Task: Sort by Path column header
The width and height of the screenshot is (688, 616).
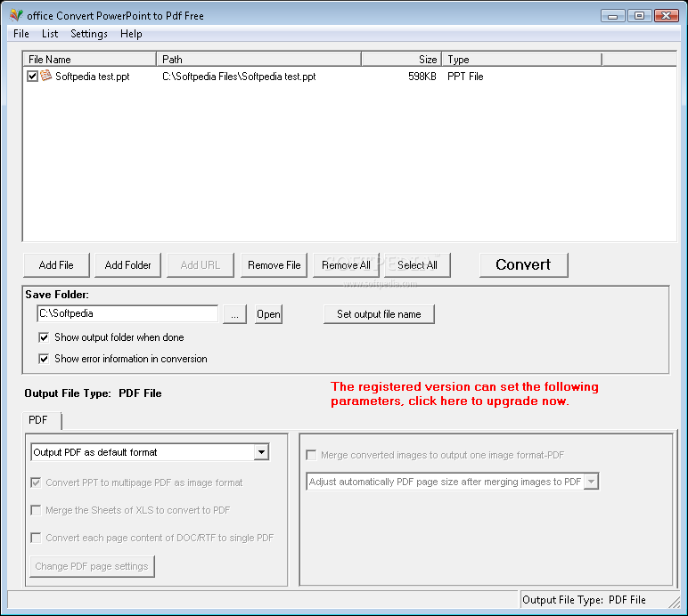Action: coord(258,59)
